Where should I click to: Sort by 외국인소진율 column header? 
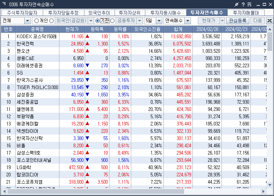coord(147,29)
